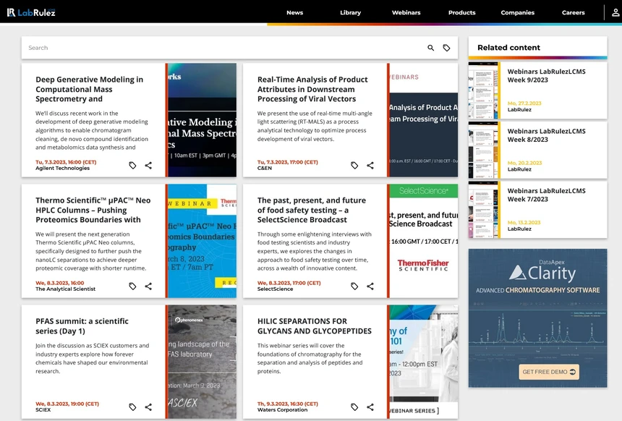Viewport: 622px width, 421px height.
Task: Tag the Real-Time Analysis of Product Attributes webinar
Action: (354, 166)
